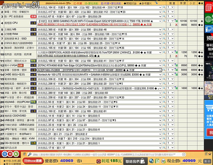
Task: Open the quantity dropdown for 滑鼠 row
Action: pyautogui.click(x=170, y=93)
